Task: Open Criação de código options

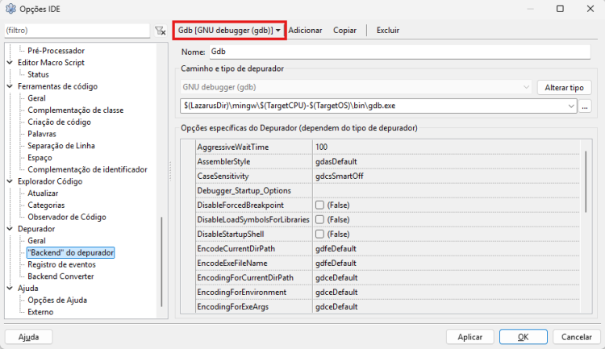Action: point(59,122)
